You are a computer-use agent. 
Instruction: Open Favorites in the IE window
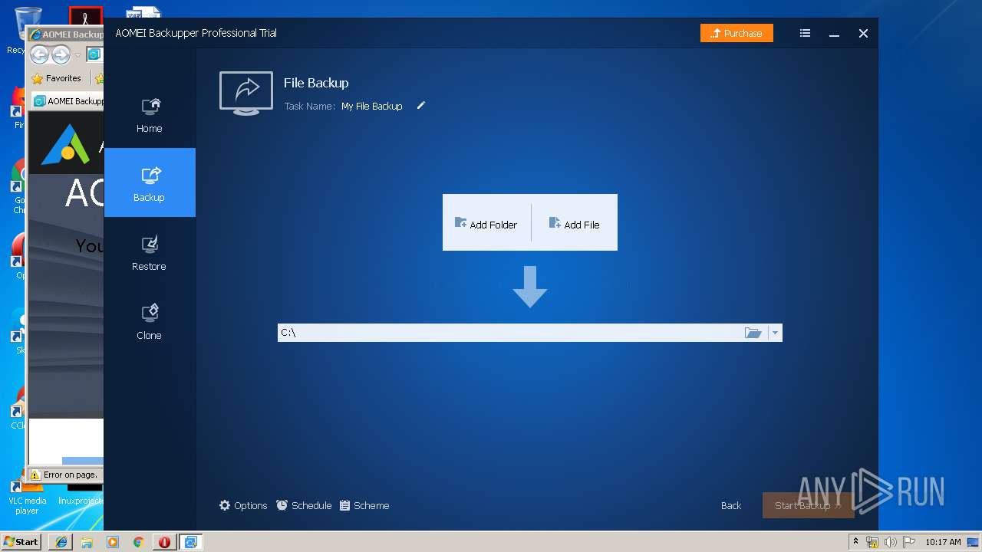pos(57,78)
